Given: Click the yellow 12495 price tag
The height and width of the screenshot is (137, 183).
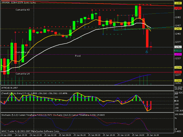Looking at the screenshot, I should [178, 3].
